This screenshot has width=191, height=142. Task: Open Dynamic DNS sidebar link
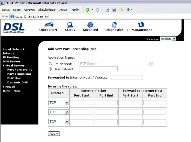pos(17,82)
